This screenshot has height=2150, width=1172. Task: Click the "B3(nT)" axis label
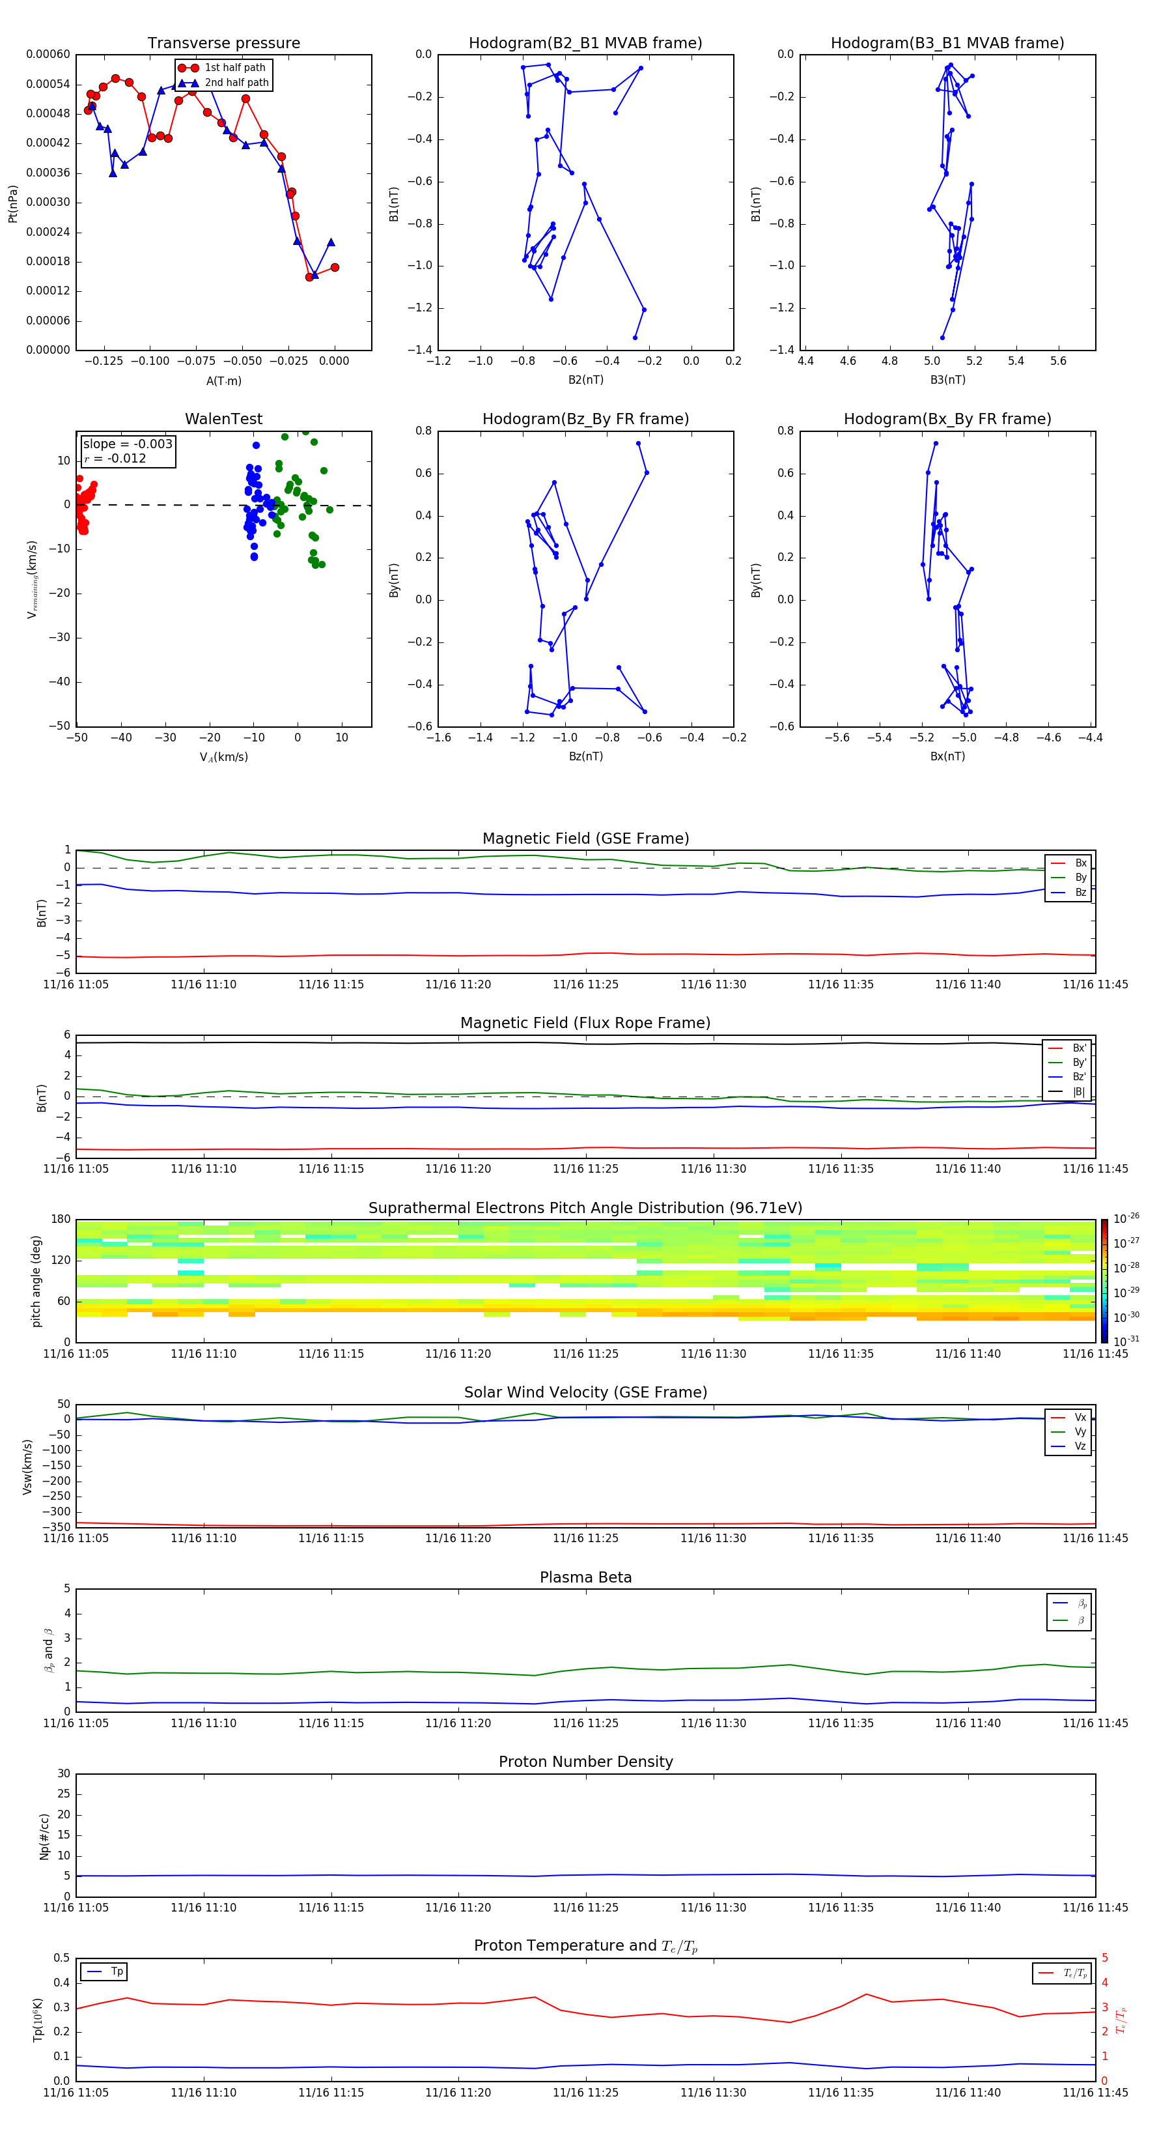(x=947, y=380)
